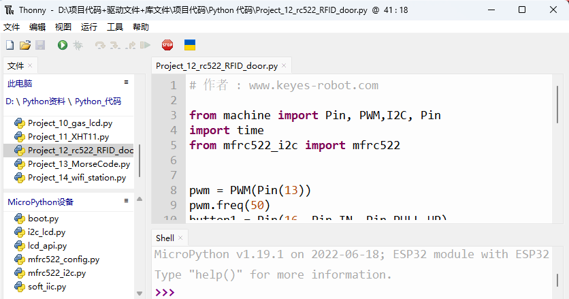Image resolution: width=569 pixels, height=299 pixels.
Task: Click the Resume debugging icon
Action: coord(145,45)
